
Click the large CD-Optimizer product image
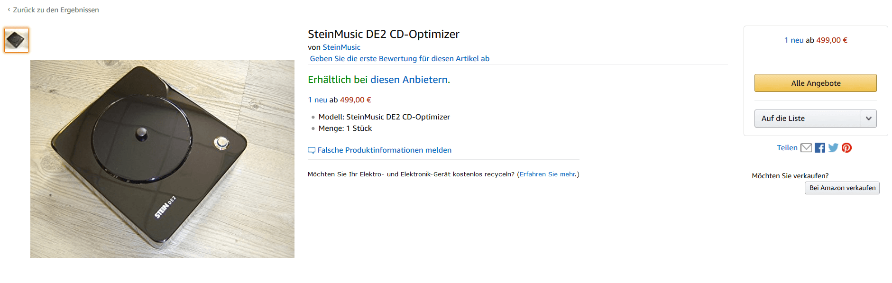(x=162, y=159)
